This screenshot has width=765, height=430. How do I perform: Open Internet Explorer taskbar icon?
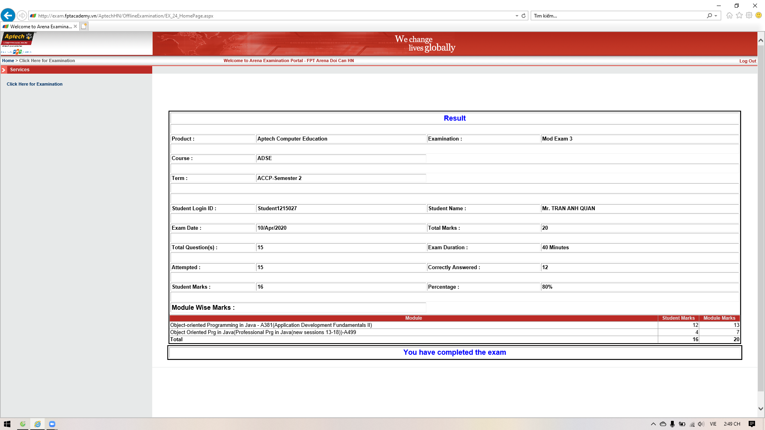pos(37,424)
